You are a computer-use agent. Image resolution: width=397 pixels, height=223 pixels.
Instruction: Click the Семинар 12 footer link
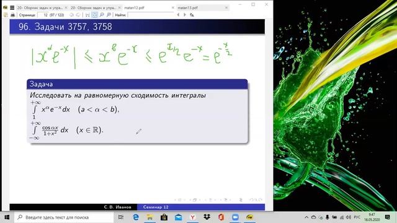click(156, 207)
